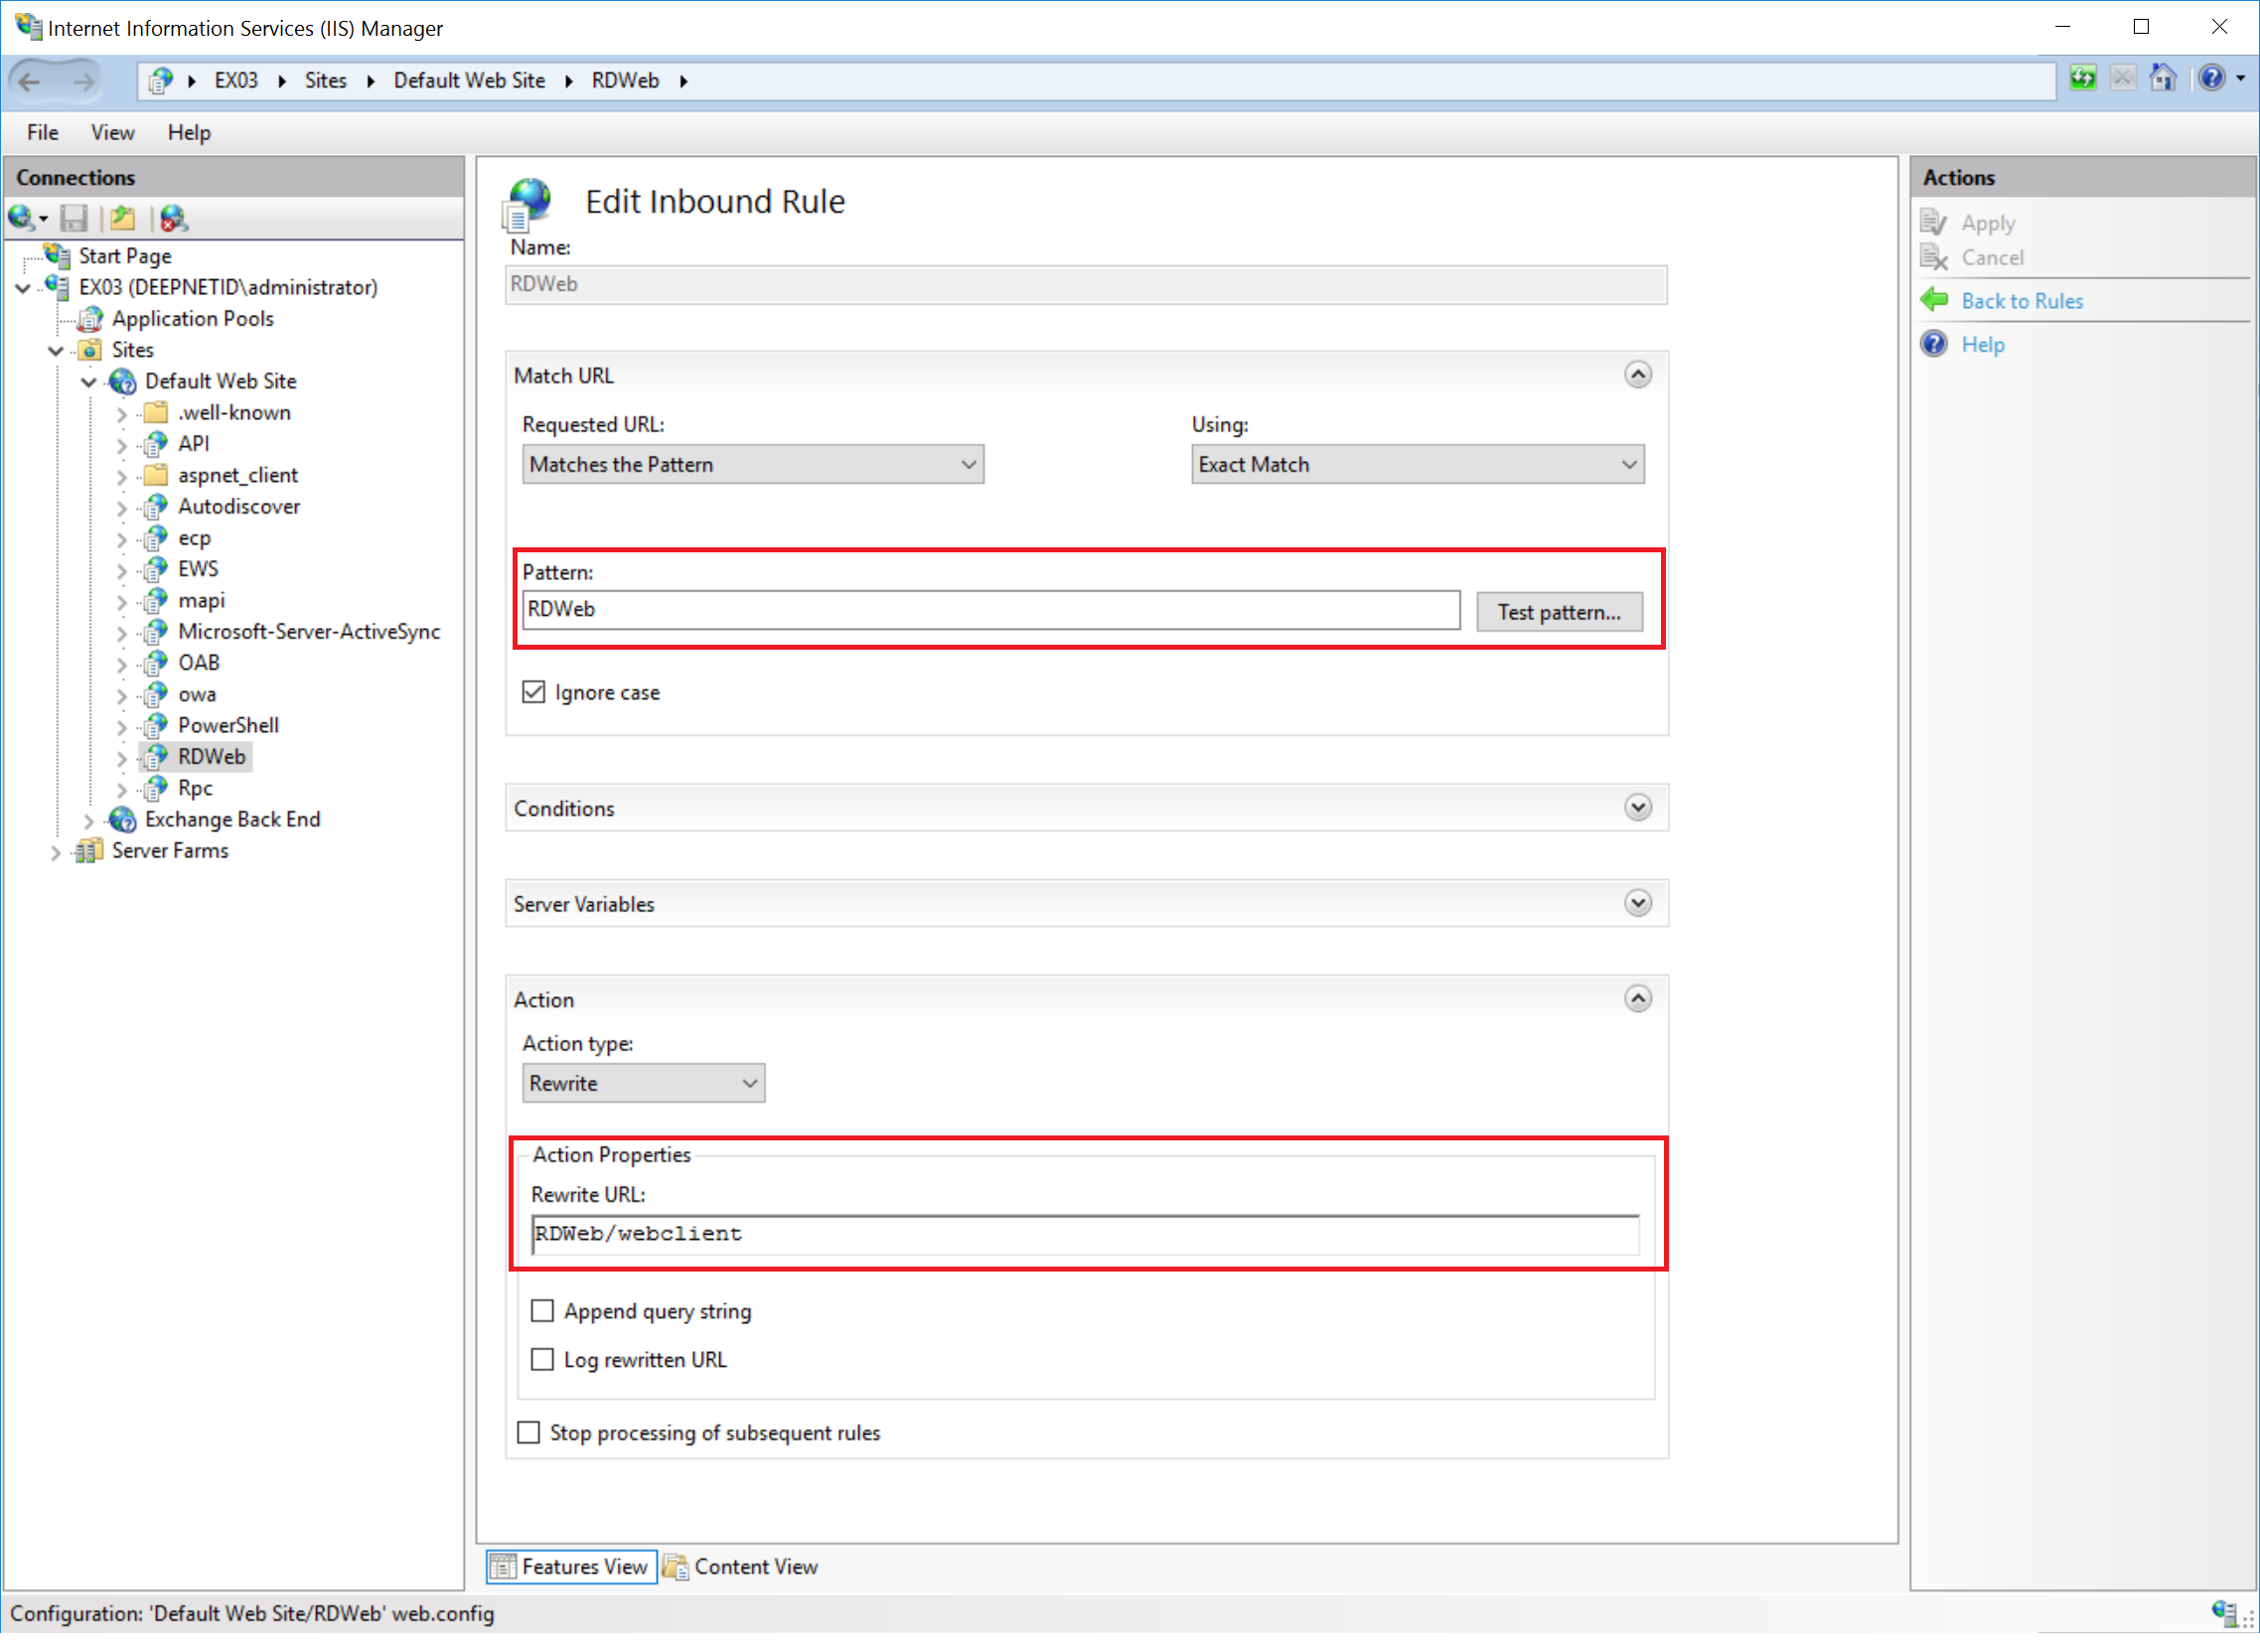Viewport: 2260px width, 1652px height.
Task: Select the Application Pools node icon
Action: (x=91, y=319)
